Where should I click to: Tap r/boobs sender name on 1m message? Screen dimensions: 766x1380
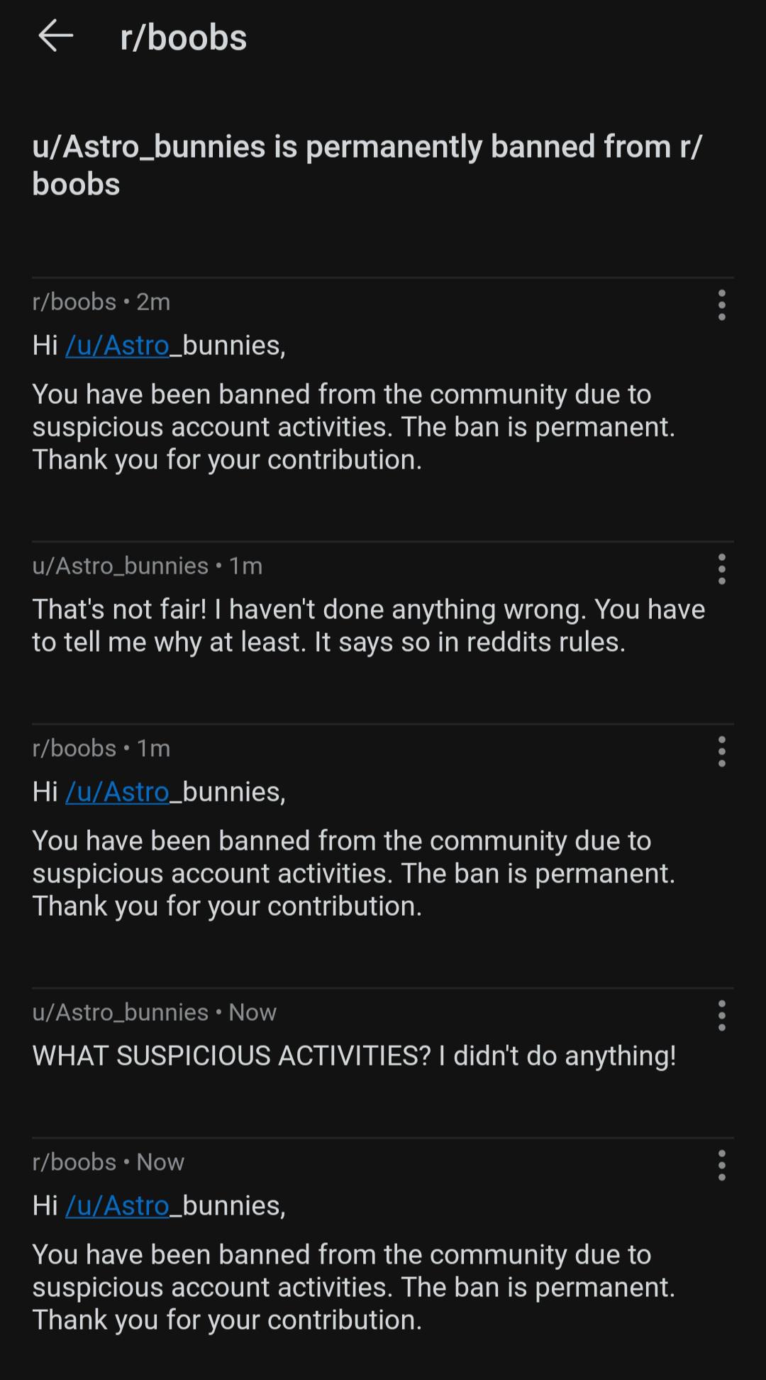point(74,749)
